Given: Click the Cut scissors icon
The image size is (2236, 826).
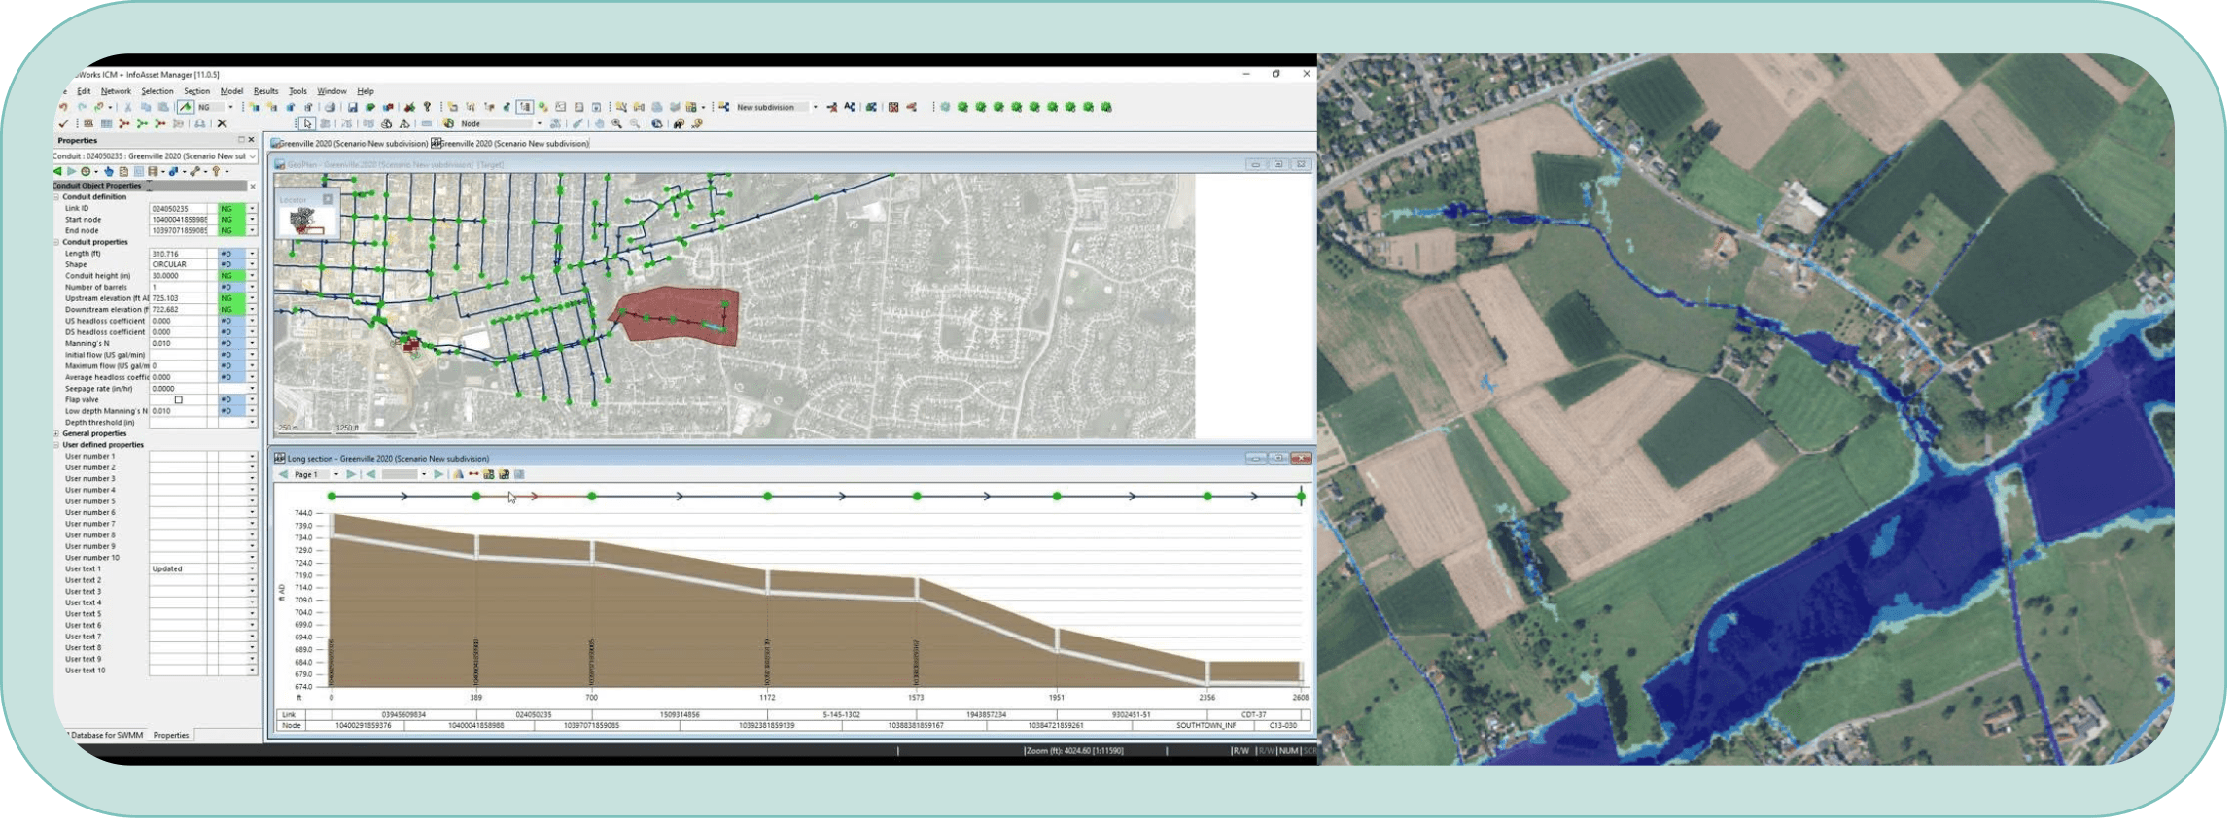Looking at the screenshot, I should (x=127, y=107).
